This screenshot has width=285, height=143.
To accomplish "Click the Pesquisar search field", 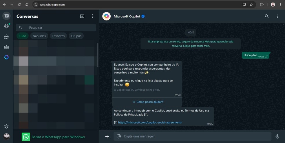I will tap(56, 27).
